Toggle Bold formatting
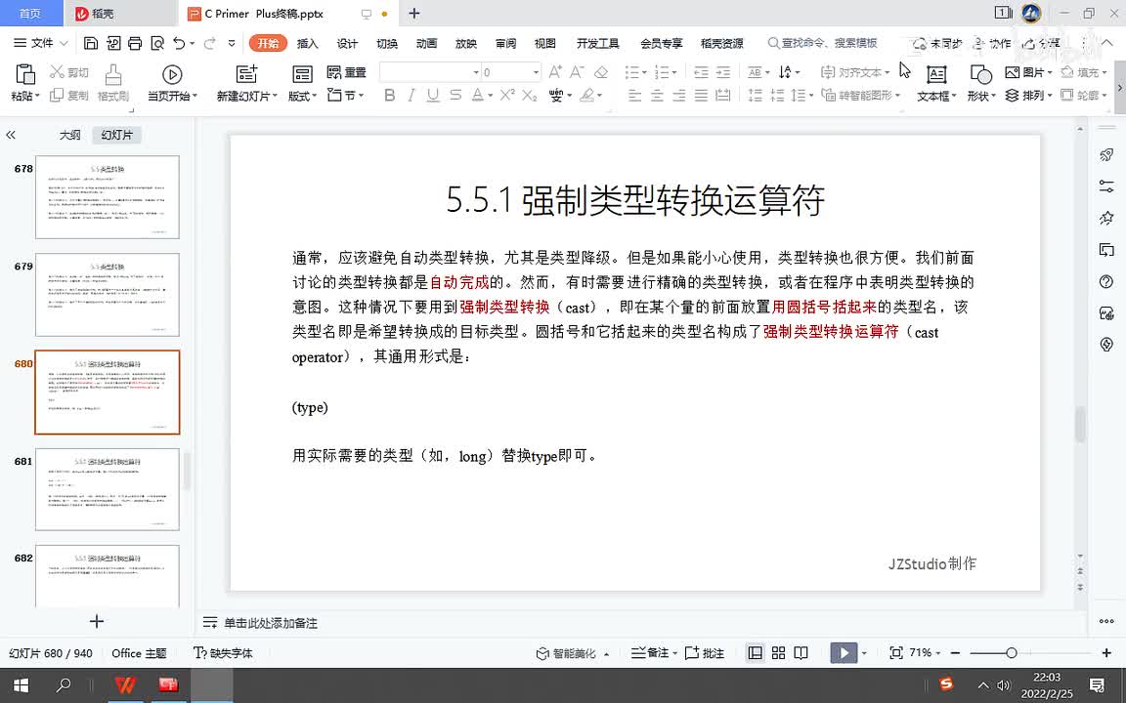1126x703 pixels. (x=390, y=96)
